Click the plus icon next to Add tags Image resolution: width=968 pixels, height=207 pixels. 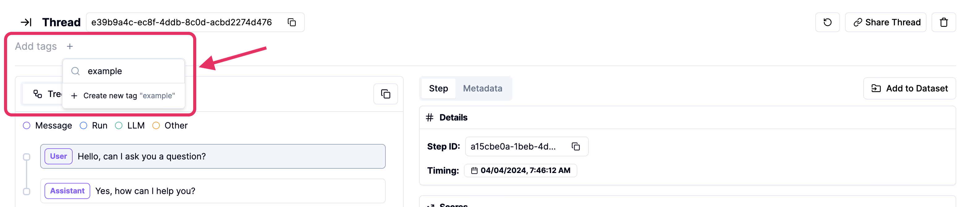point(70,46)
